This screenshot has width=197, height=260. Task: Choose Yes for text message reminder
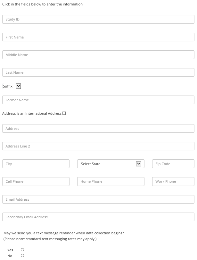(22, 250)
